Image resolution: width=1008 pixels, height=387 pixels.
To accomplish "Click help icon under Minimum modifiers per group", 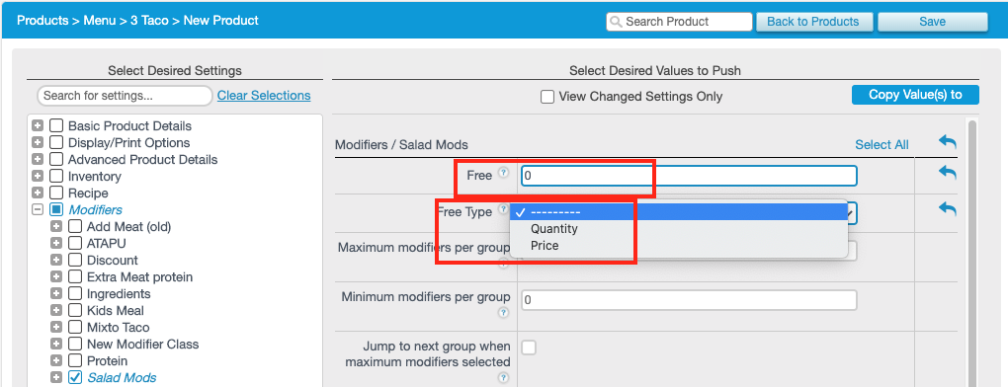I will tap(503, 313).
